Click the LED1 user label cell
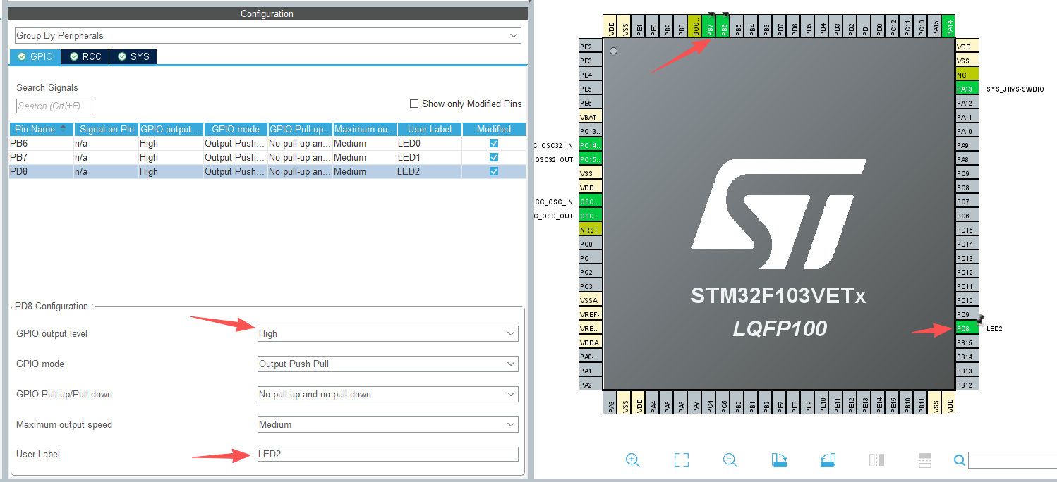 (429, 157)
